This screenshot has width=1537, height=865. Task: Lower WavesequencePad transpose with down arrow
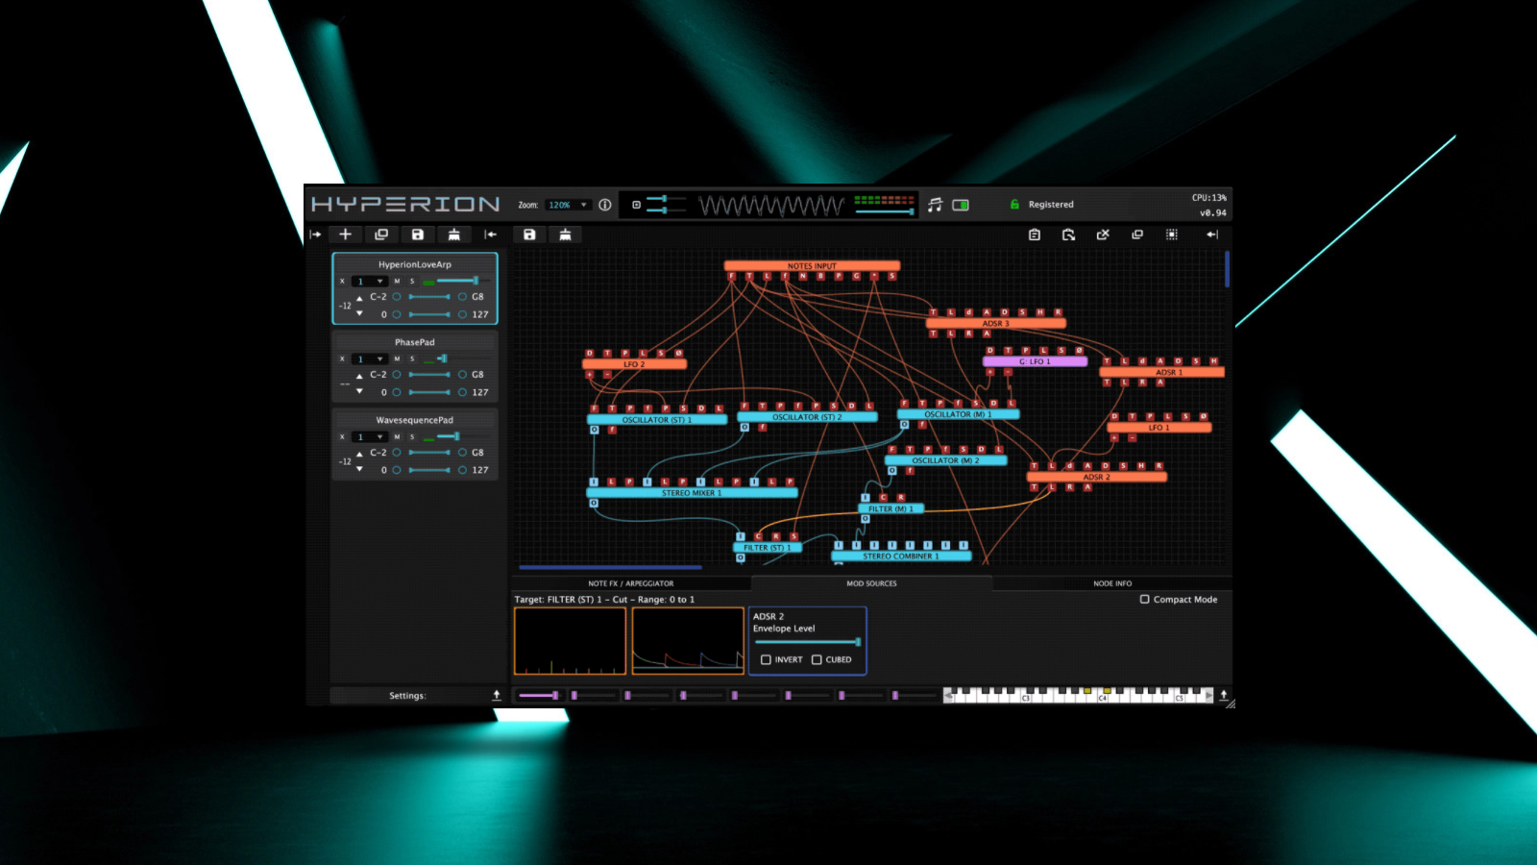(359, 469)
